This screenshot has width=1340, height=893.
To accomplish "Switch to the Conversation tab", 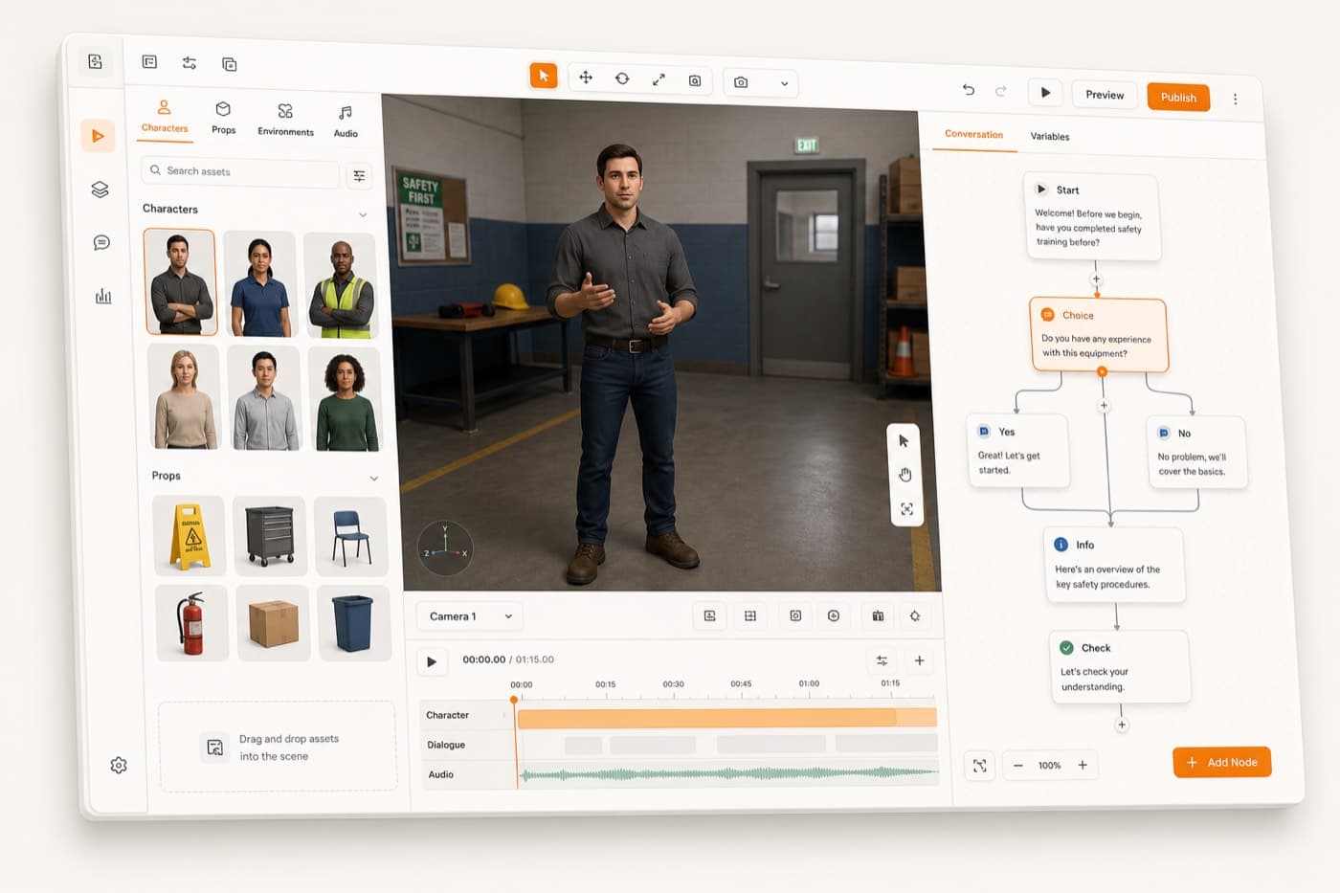I will tap(973, 134).
